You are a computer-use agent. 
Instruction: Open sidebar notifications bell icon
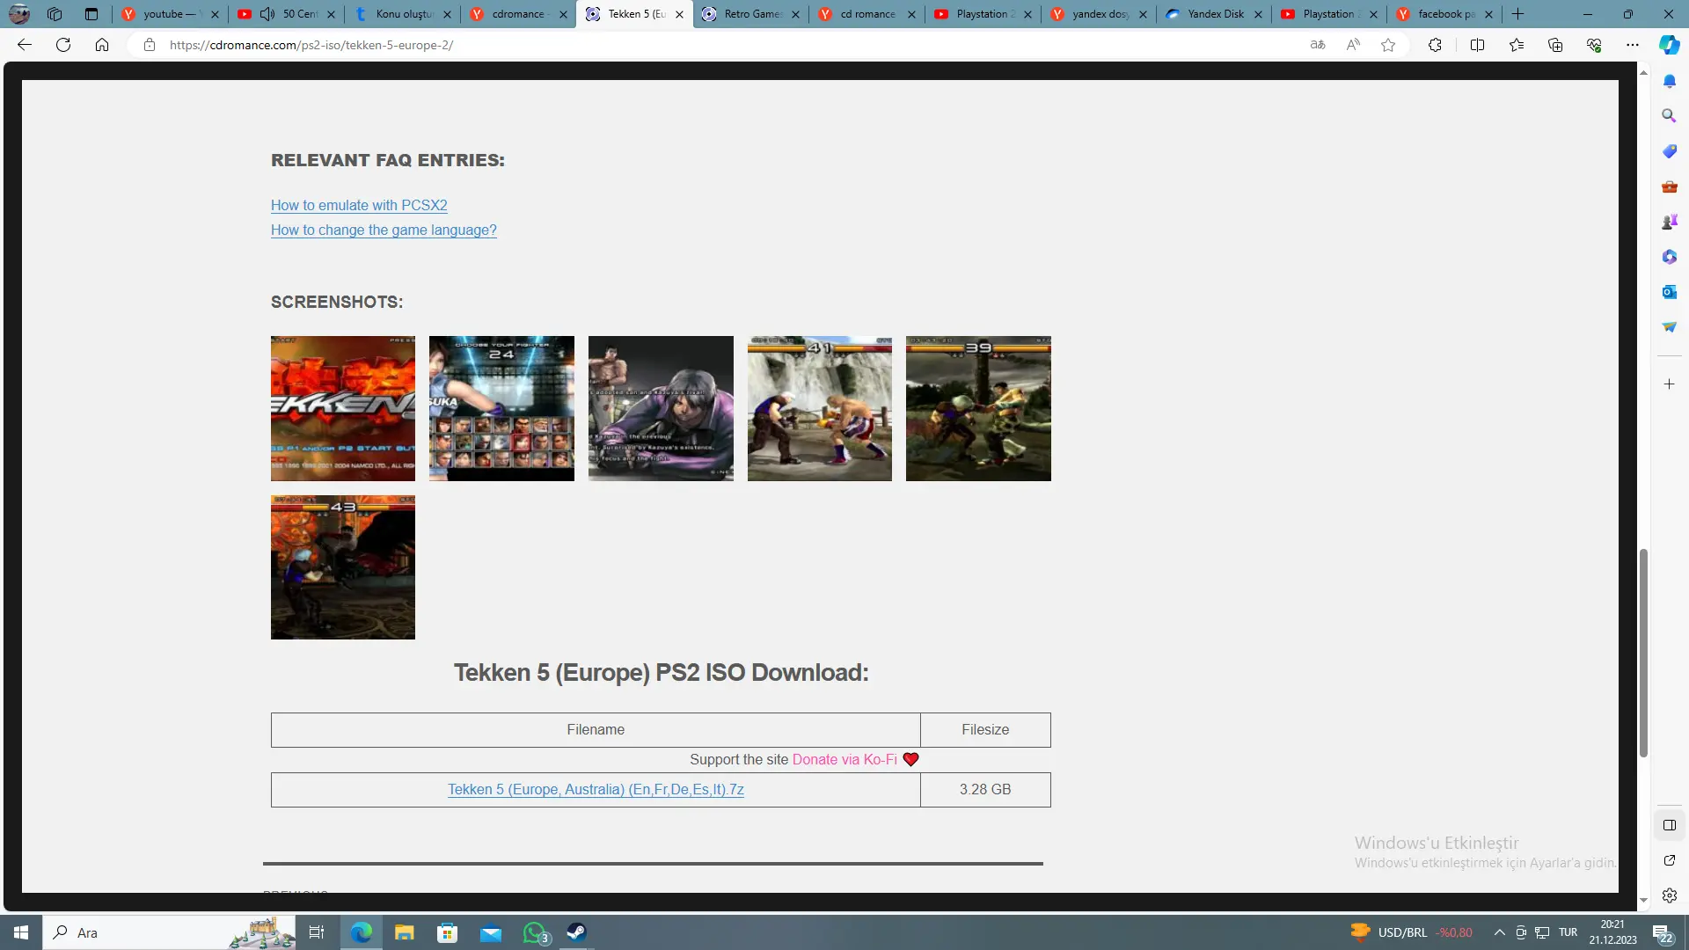[x=1669, y=81]
